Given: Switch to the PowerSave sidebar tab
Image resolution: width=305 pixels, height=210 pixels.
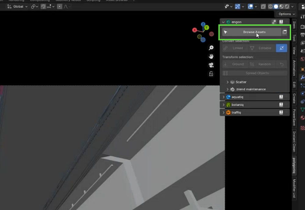Looking at the screenshot, I should point(294,117).
